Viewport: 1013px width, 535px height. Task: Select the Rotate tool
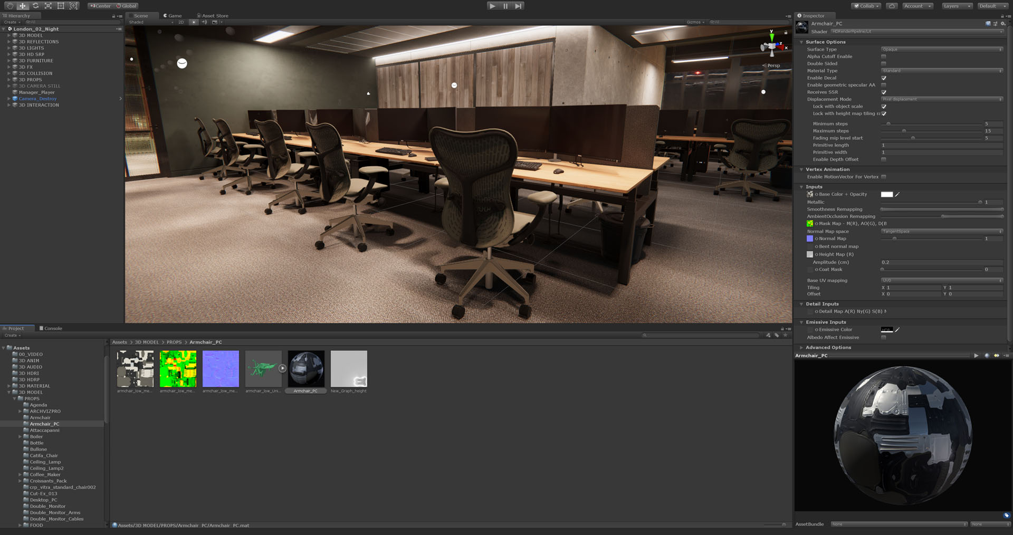(x=35, y=6)
